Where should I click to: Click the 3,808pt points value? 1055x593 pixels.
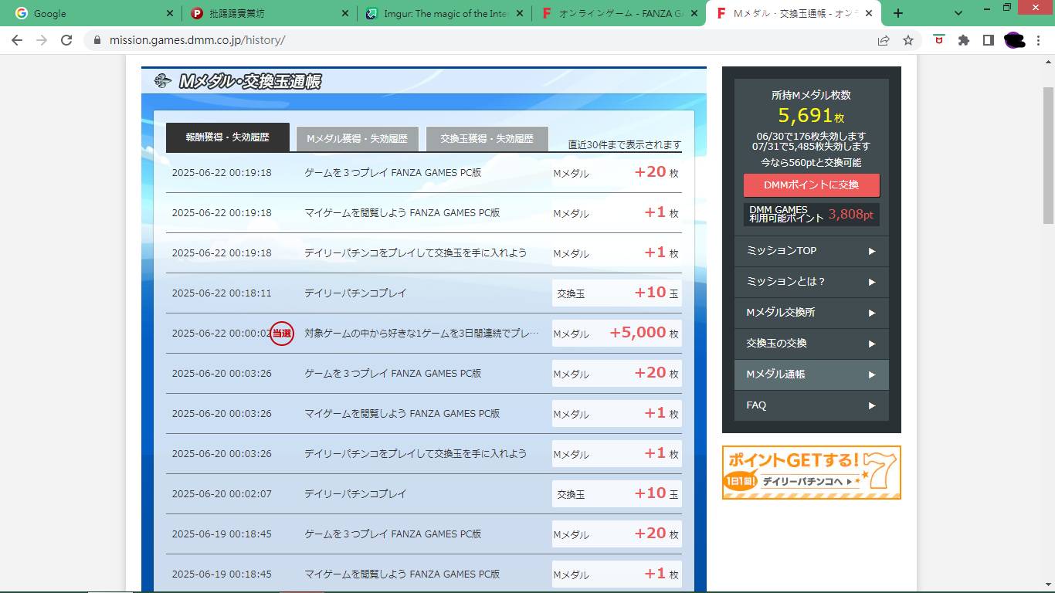(x=851, y=215)
